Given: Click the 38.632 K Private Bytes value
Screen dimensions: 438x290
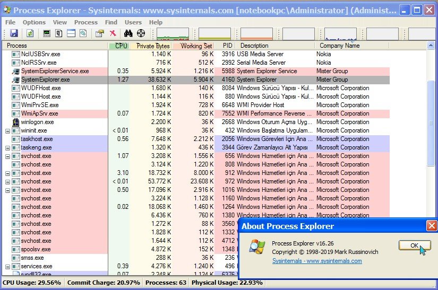Looking at the screenshot, I should click(159, 80).
